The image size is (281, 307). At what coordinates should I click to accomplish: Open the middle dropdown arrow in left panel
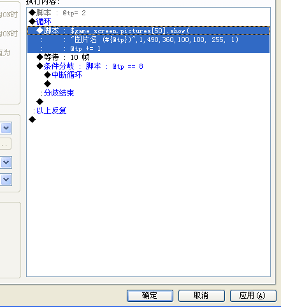6,162
